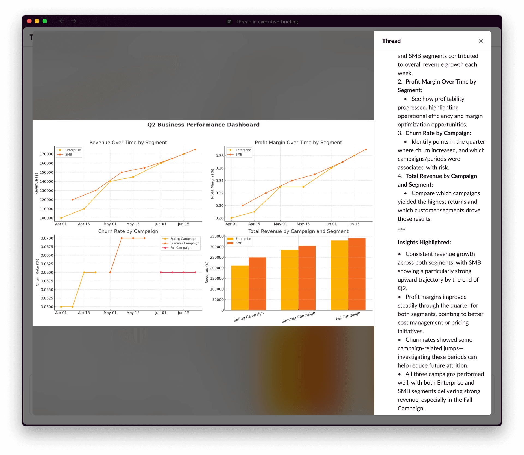The width and height of the screenshot is (524, 455).
Task: Click the back navigation arrow
Action: 62,21
